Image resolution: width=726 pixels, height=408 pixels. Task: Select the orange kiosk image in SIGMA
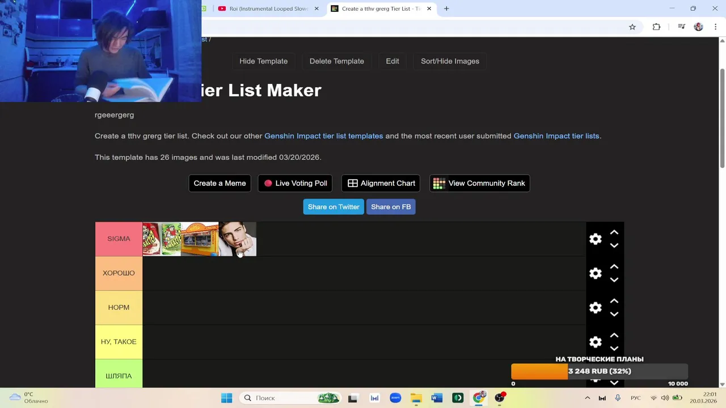pos(200,239)
